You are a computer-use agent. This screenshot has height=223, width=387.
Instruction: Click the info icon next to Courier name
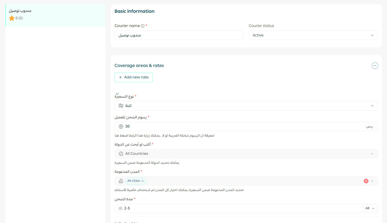(143, 26)
